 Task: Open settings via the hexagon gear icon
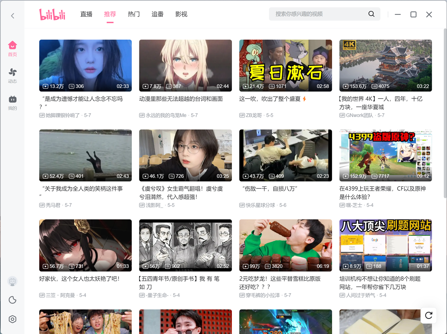click(x=12, y=319)
